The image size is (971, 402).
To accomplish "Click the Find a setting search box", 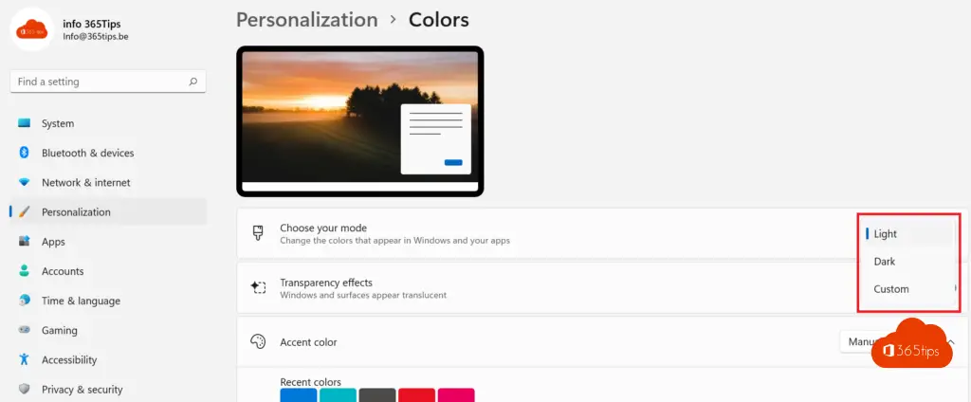I will (100, 82).
